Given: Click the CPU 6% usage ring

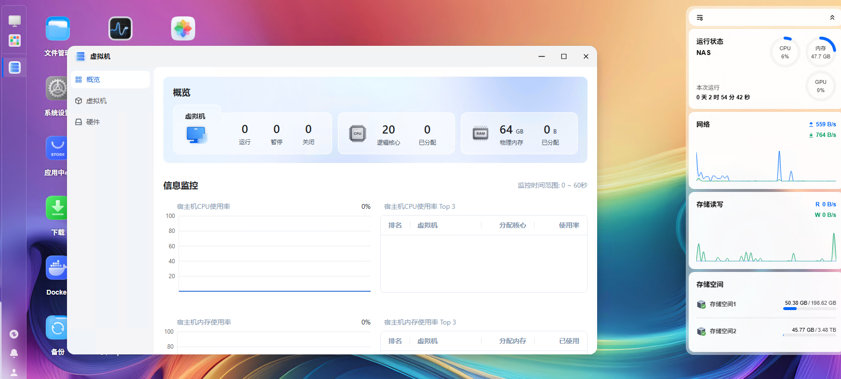Looking at the screenshot, I should pyautogui.click(x=785, y=52).
